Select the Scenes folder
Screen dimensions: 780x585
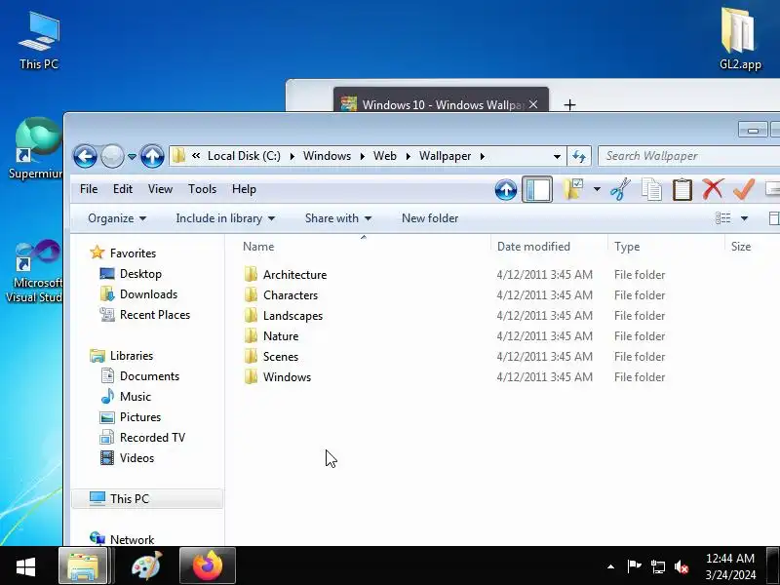[281, 357]
